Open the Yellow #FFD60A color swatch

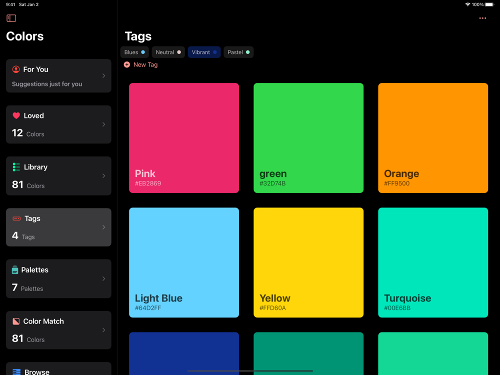click(308, 262)
